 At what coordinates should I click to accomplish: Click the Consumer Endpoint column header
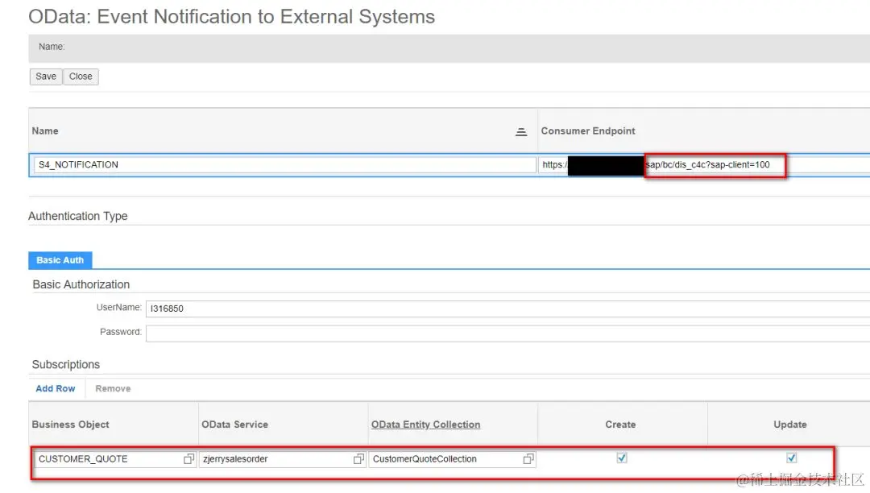pos(588,130)
